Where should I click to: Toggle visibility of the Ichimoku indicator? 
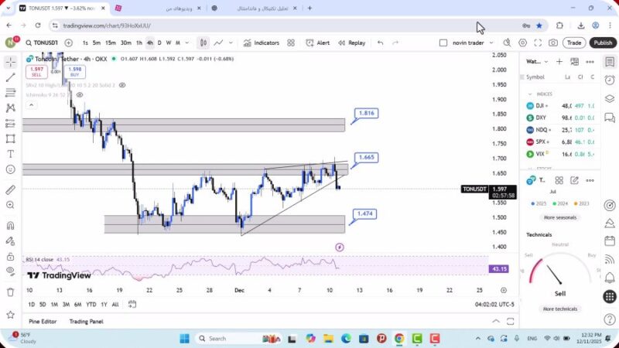[80, 94]
